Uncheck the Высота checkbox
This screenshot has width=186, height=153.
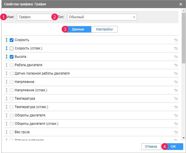pyautogui.click(x=12, y=57)
